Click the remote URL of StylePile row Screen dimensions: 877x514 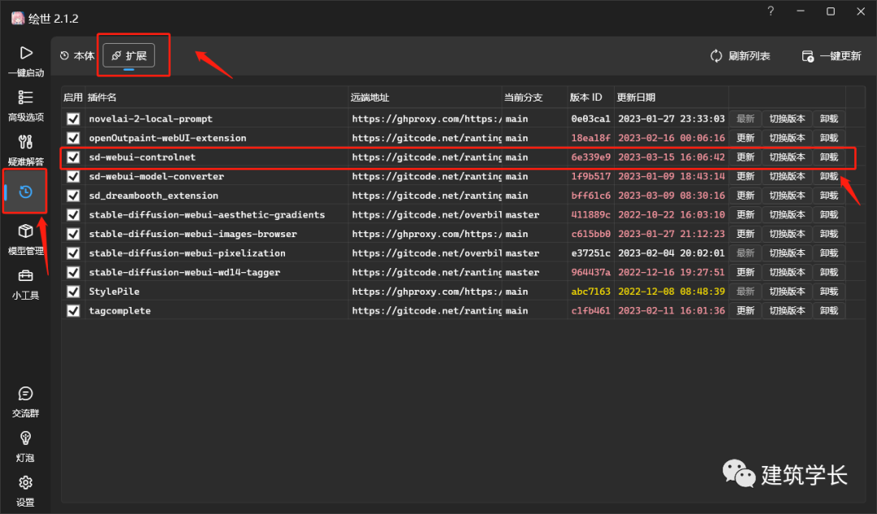[427, 292]
